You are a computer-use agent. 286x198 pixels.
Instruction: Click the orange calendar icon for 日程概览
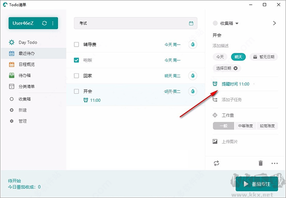pyautogui.click(x=11, y=64)
